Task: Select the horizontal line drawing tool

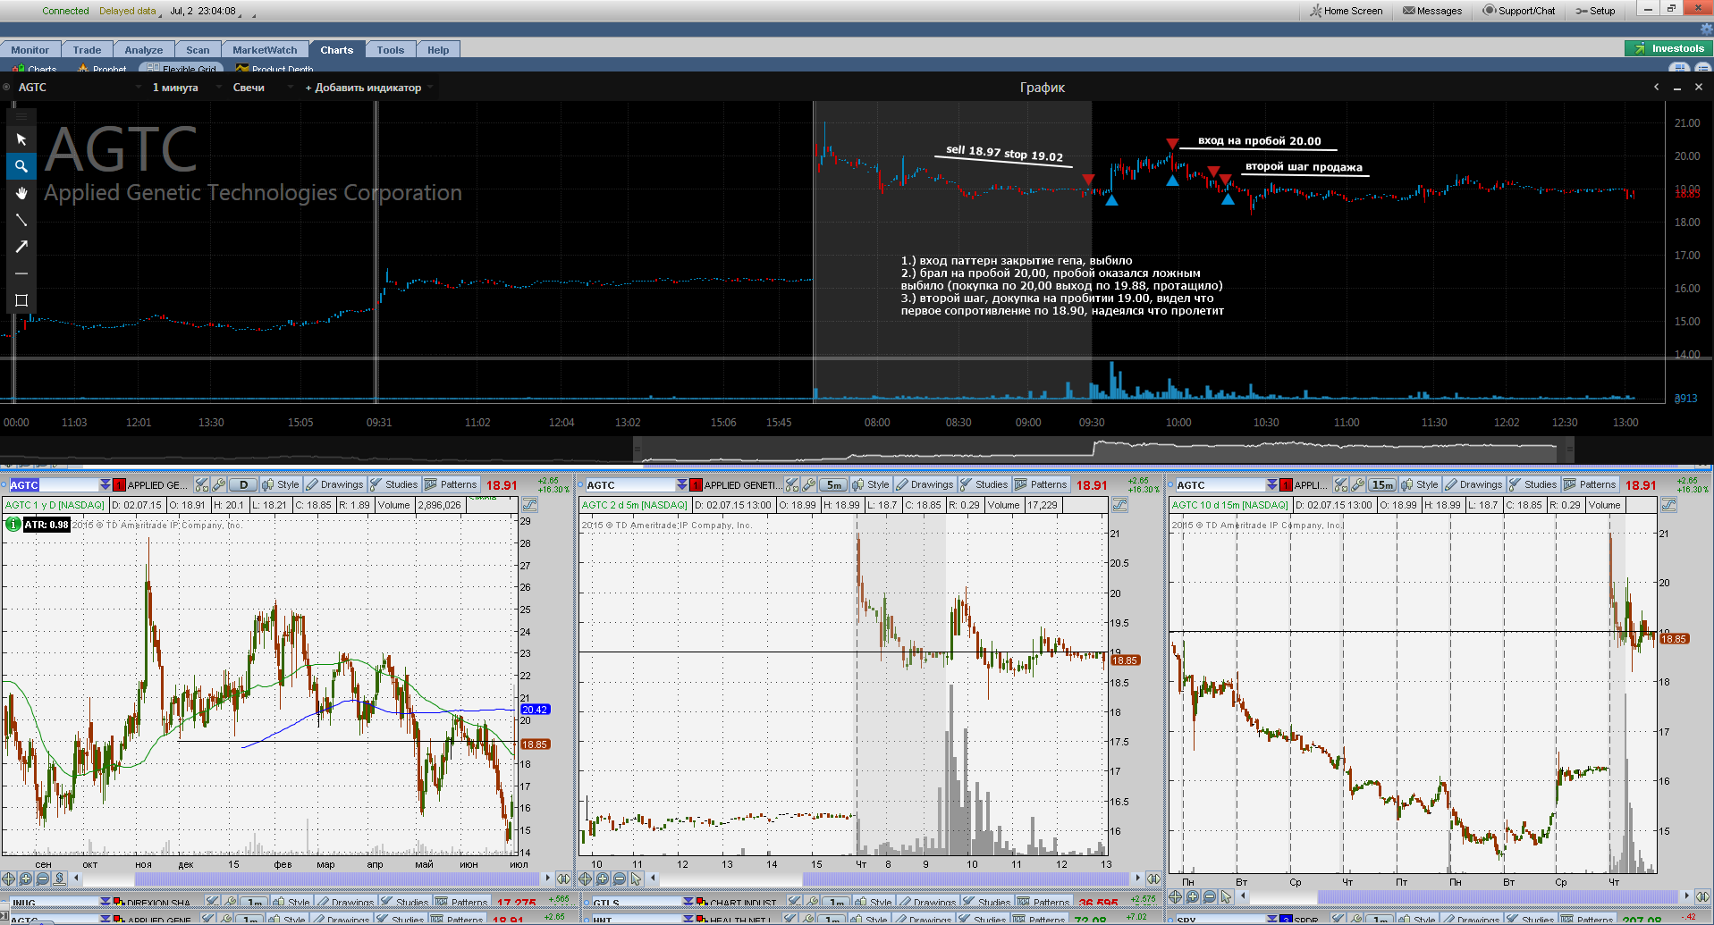Action: pos(21,273)
